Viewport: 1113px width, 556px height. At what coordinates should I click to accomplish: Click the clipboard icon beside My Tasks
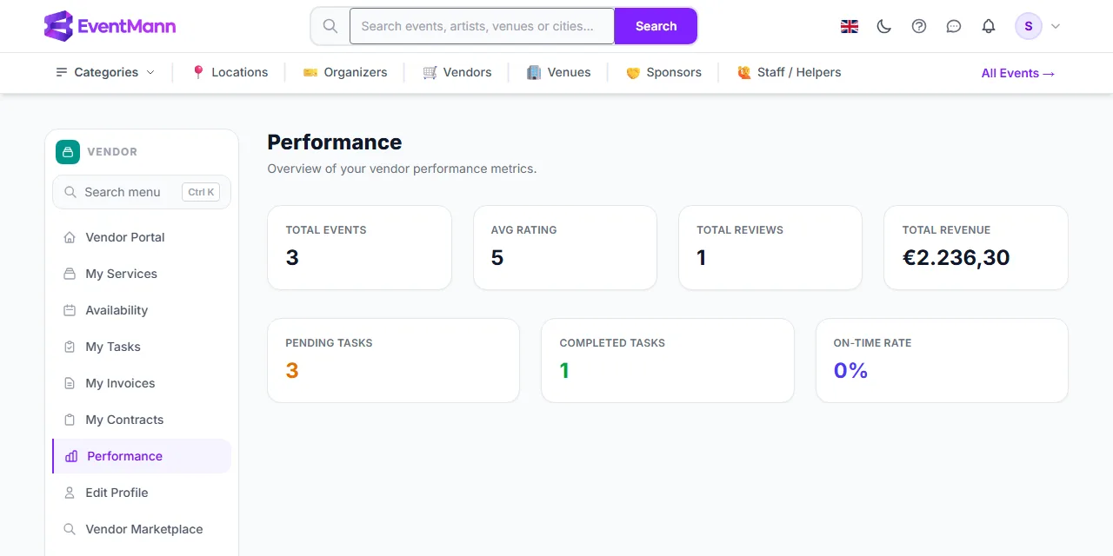pyautogui.click(x=70, y=347)
